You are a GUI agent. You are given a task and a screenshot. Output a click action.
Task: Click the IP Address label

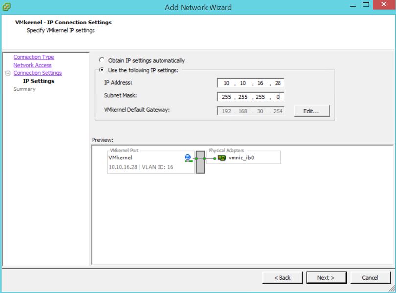click(118, 83)
